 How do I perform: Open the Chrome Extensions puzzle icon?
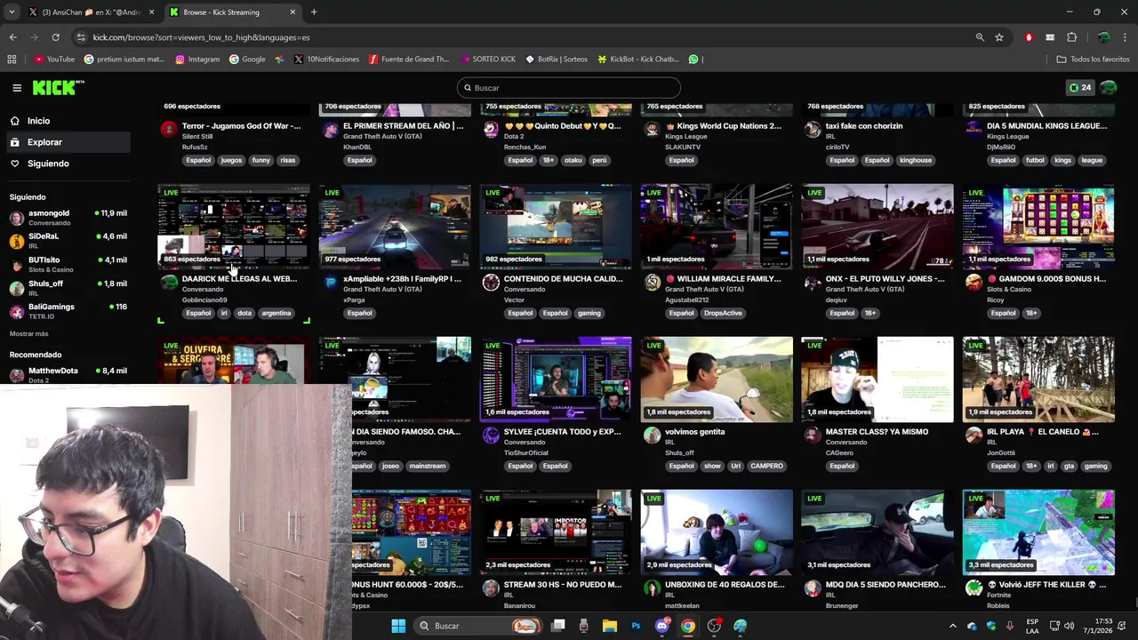pyautogui.click(x=1071, y=37)
